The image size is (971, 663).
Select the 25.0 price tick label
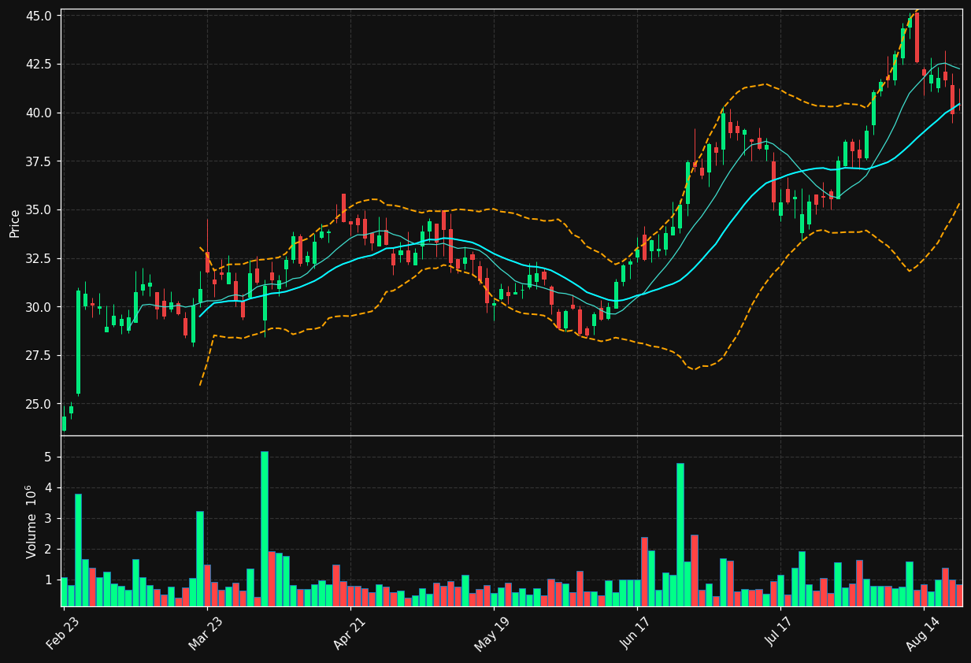click(39, 404)
